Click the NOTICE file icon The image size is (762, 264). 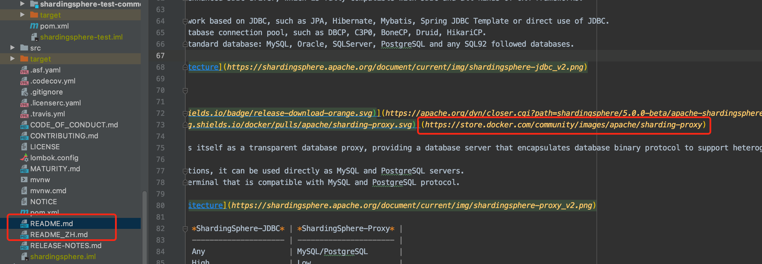pos(24,202)
